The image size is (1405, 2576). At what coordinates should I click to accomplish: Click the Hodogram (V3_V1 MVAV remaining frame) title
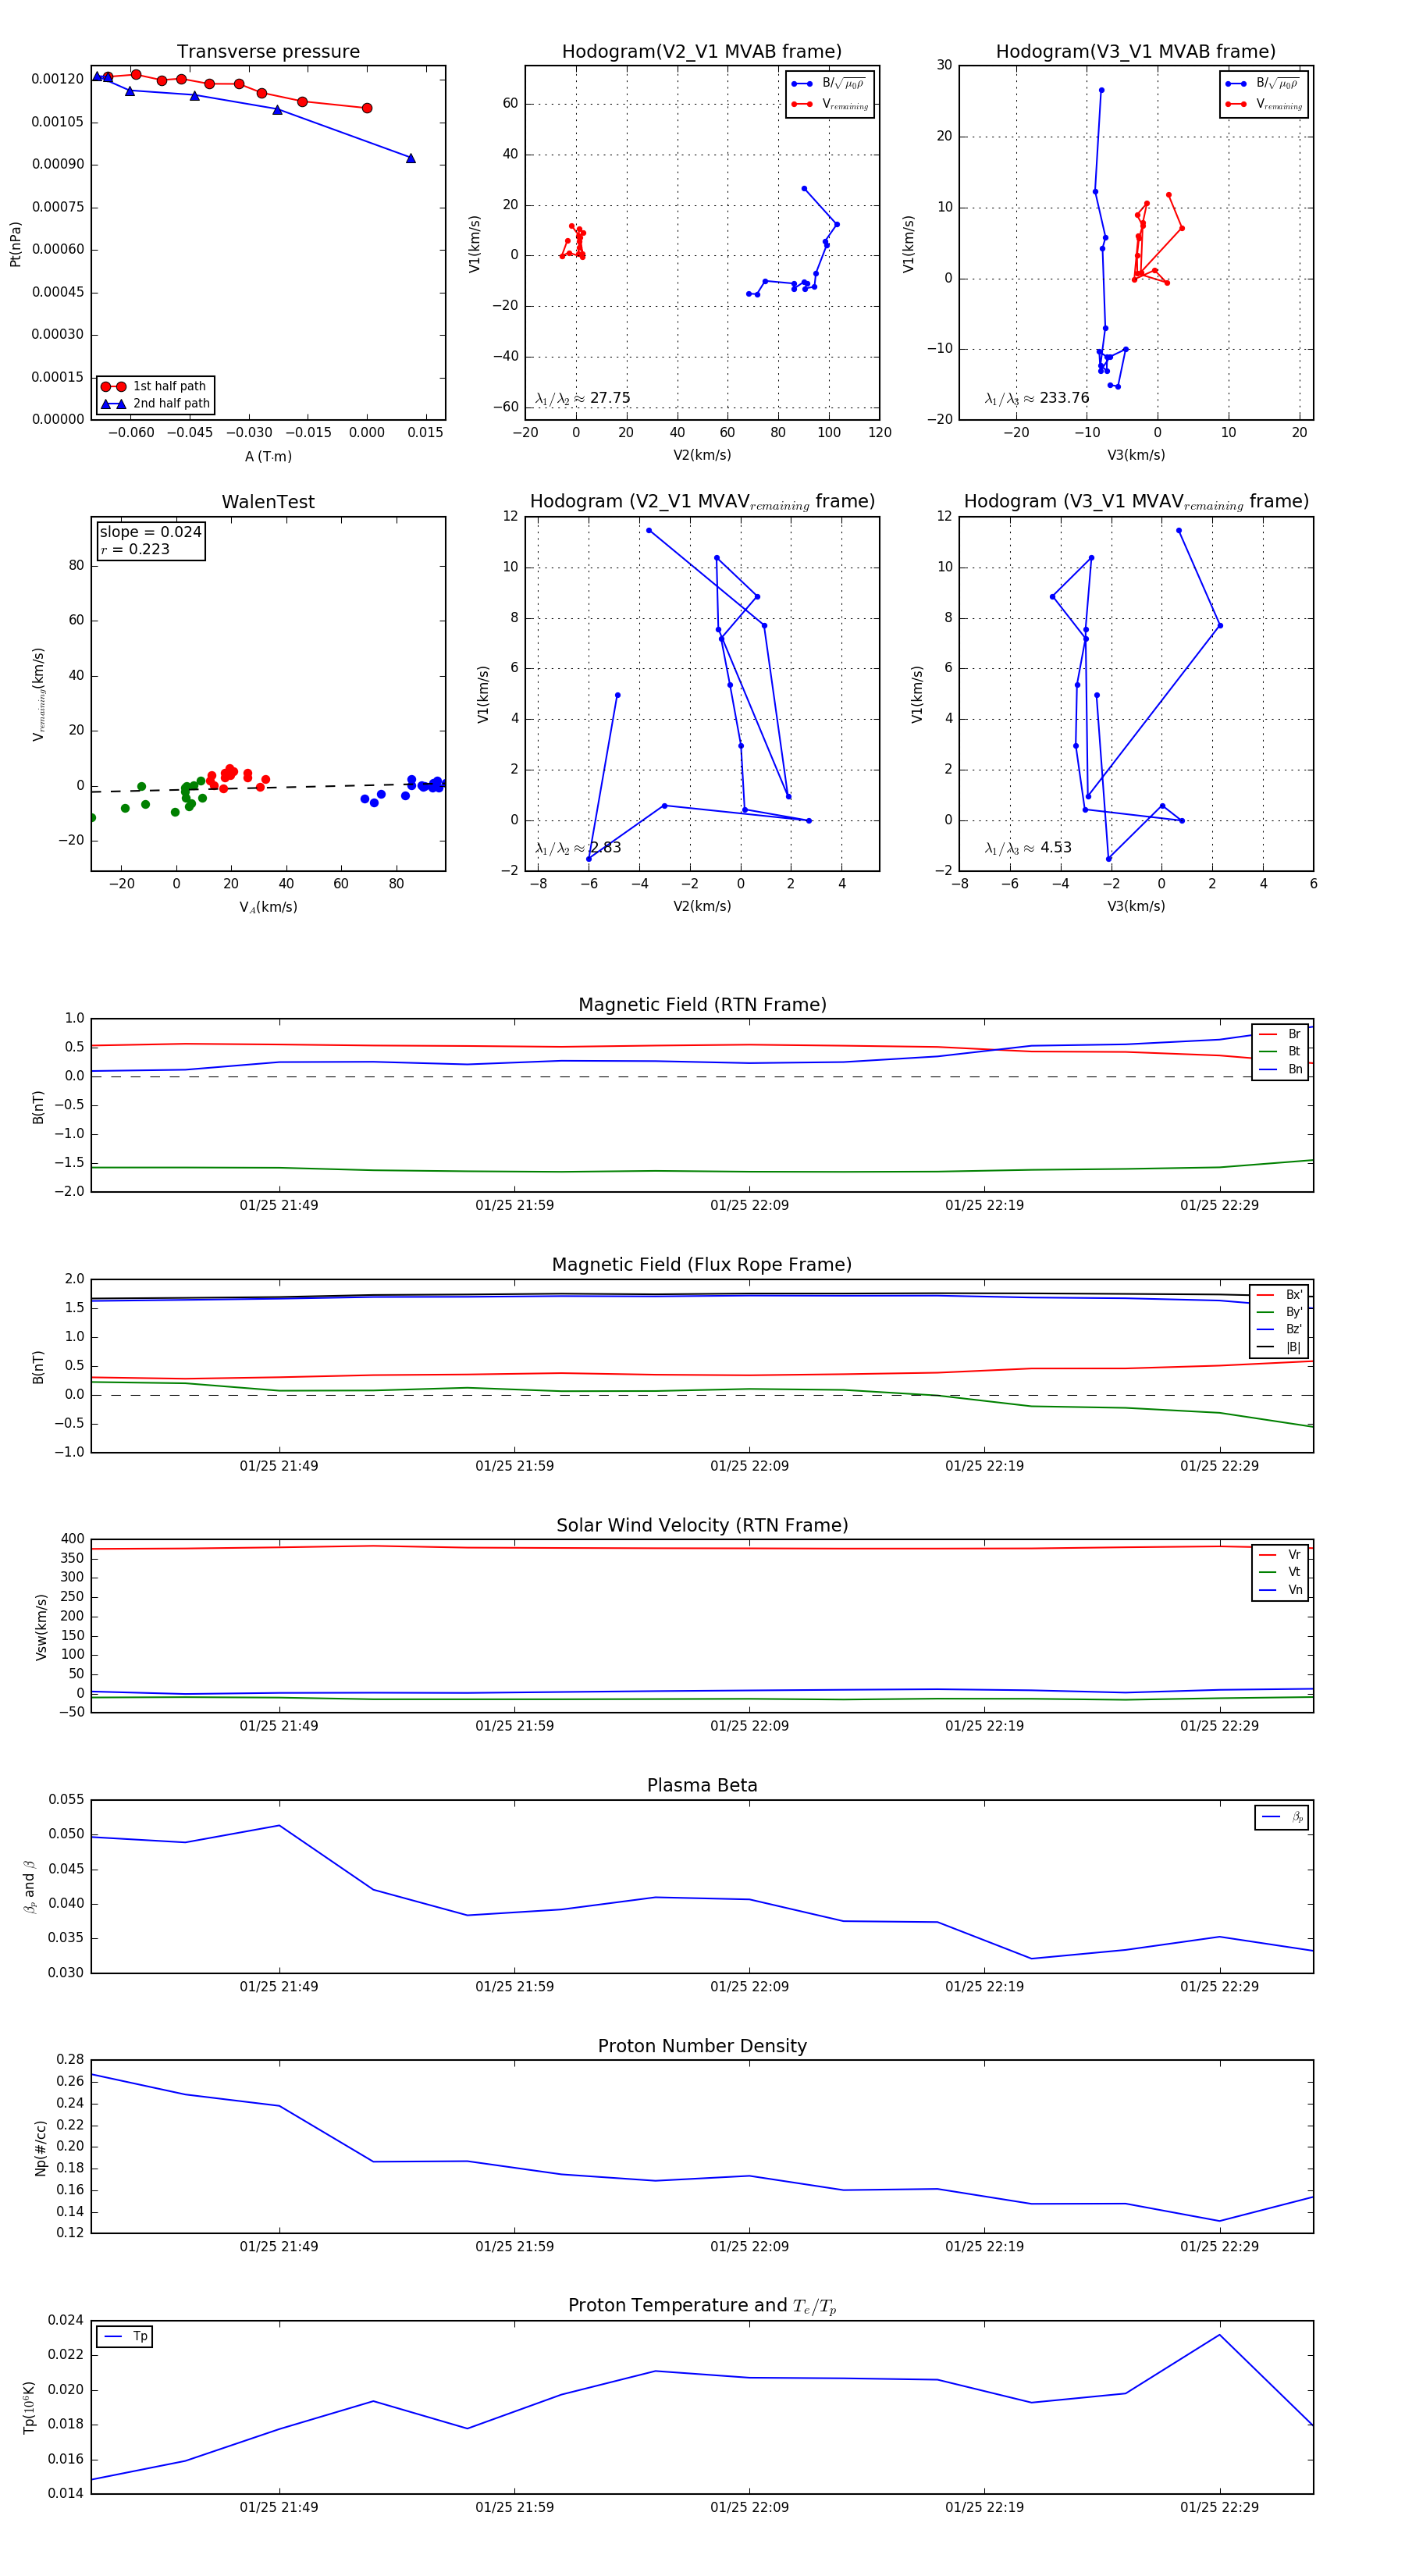click(x=1136, y=502)
